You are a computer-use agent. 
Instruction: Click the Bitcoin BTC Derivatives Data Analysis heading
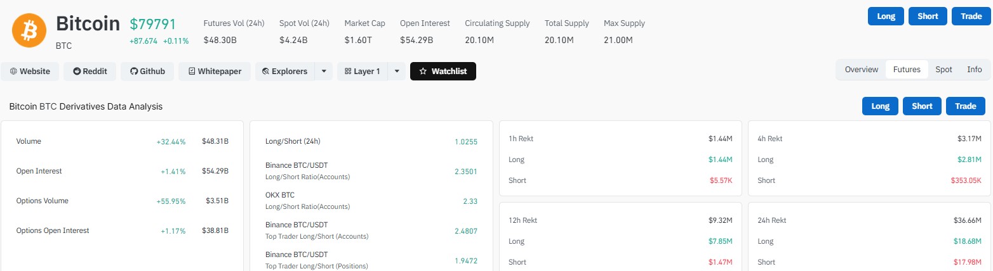(86, 106)
